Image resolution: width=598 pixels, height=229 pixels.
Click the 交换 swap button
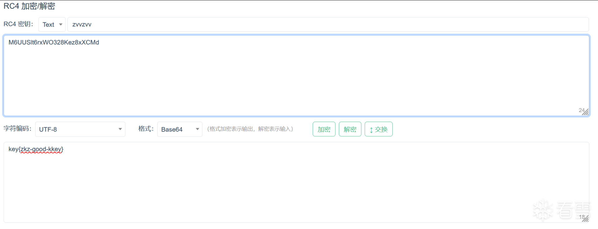point(378,129)
